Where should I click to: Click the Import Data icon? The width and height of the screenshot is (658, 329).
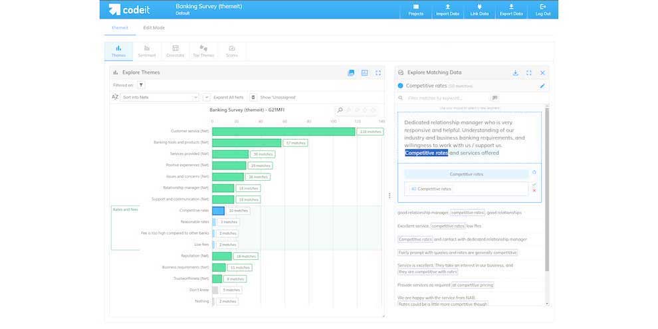click(x=447, y=9)
